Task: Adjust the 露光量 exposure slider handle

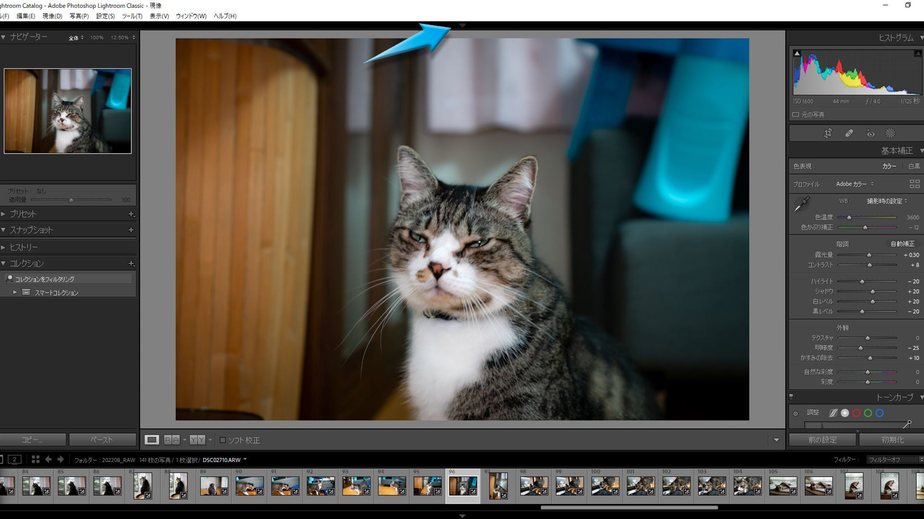Action: point(869,255)
